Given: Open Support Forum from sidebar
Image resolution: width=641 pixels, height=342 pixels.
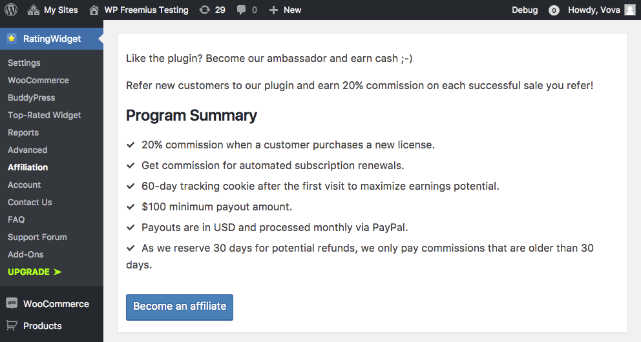Looking at the screenshot, I should click(x=37, y=237).
